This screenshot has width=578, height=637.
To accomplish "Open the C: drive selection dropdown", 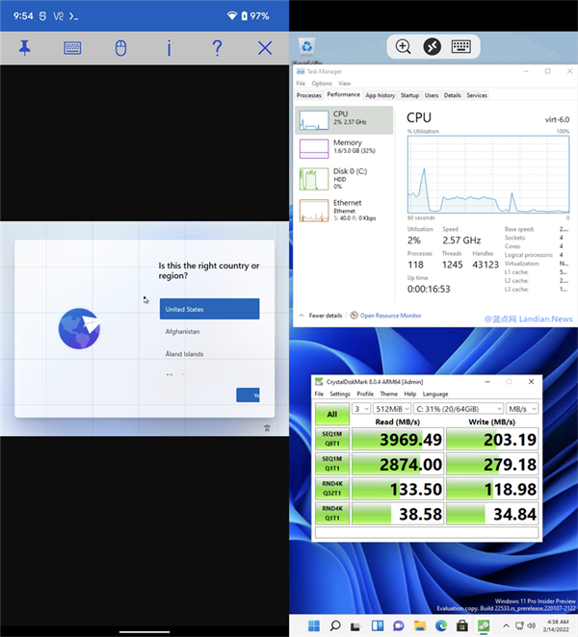I will click(459, 409).
